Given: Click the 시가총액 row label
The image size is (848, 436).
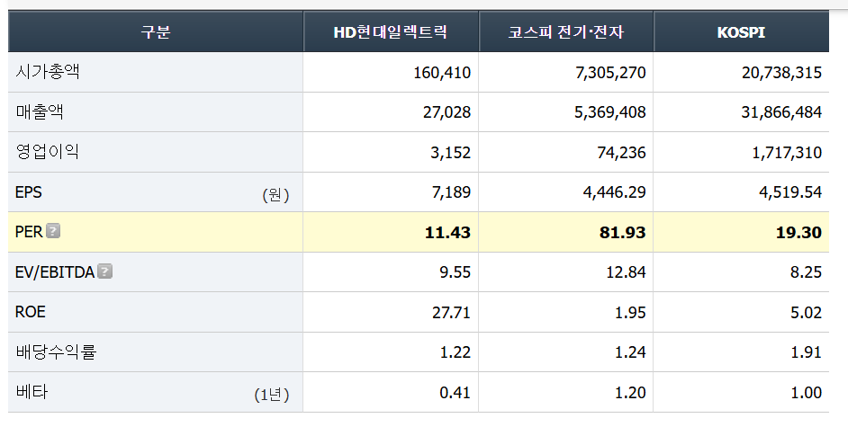Looking at the screenshot, I should point(48,72).
